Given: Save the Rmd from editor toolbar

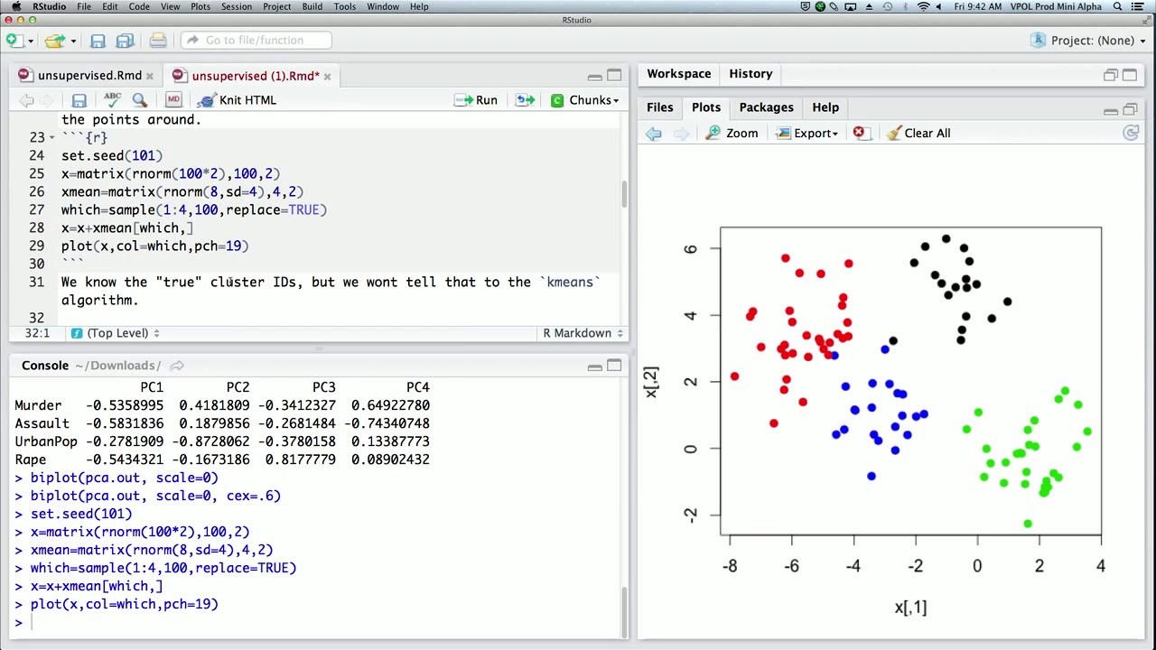Looking at the screenshot, I should click(x=79, y=100).
